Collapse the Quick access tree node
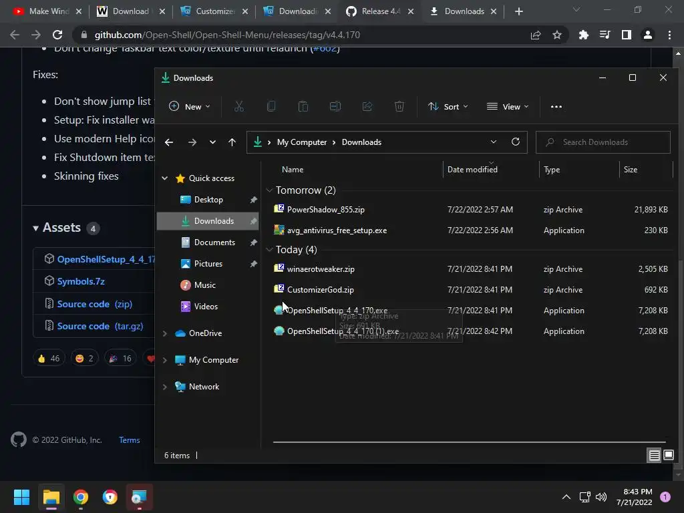Image resolution: width=684 pixels, height=513 pixels. tap(165, 178)
